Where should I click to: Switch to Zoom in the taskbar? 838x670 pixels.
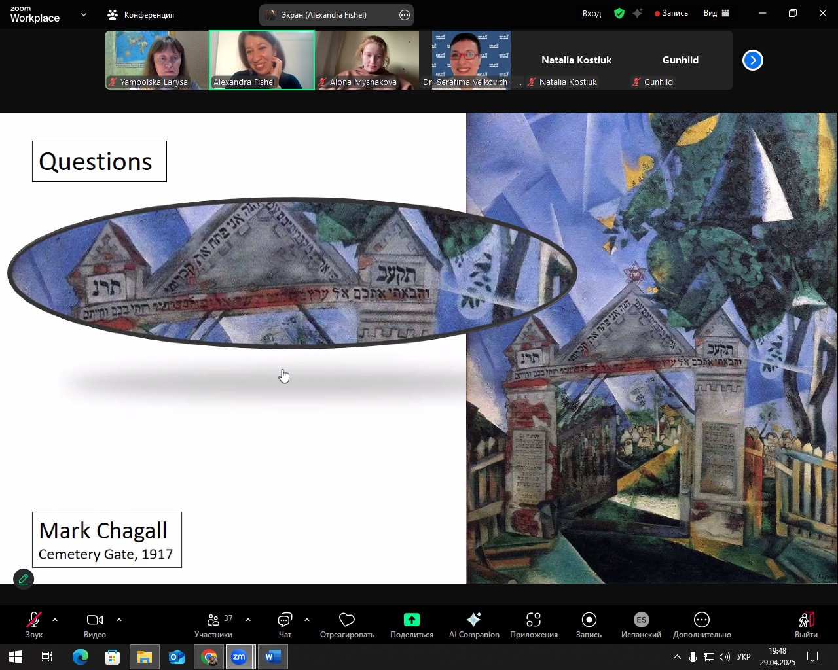pos(240,657)
